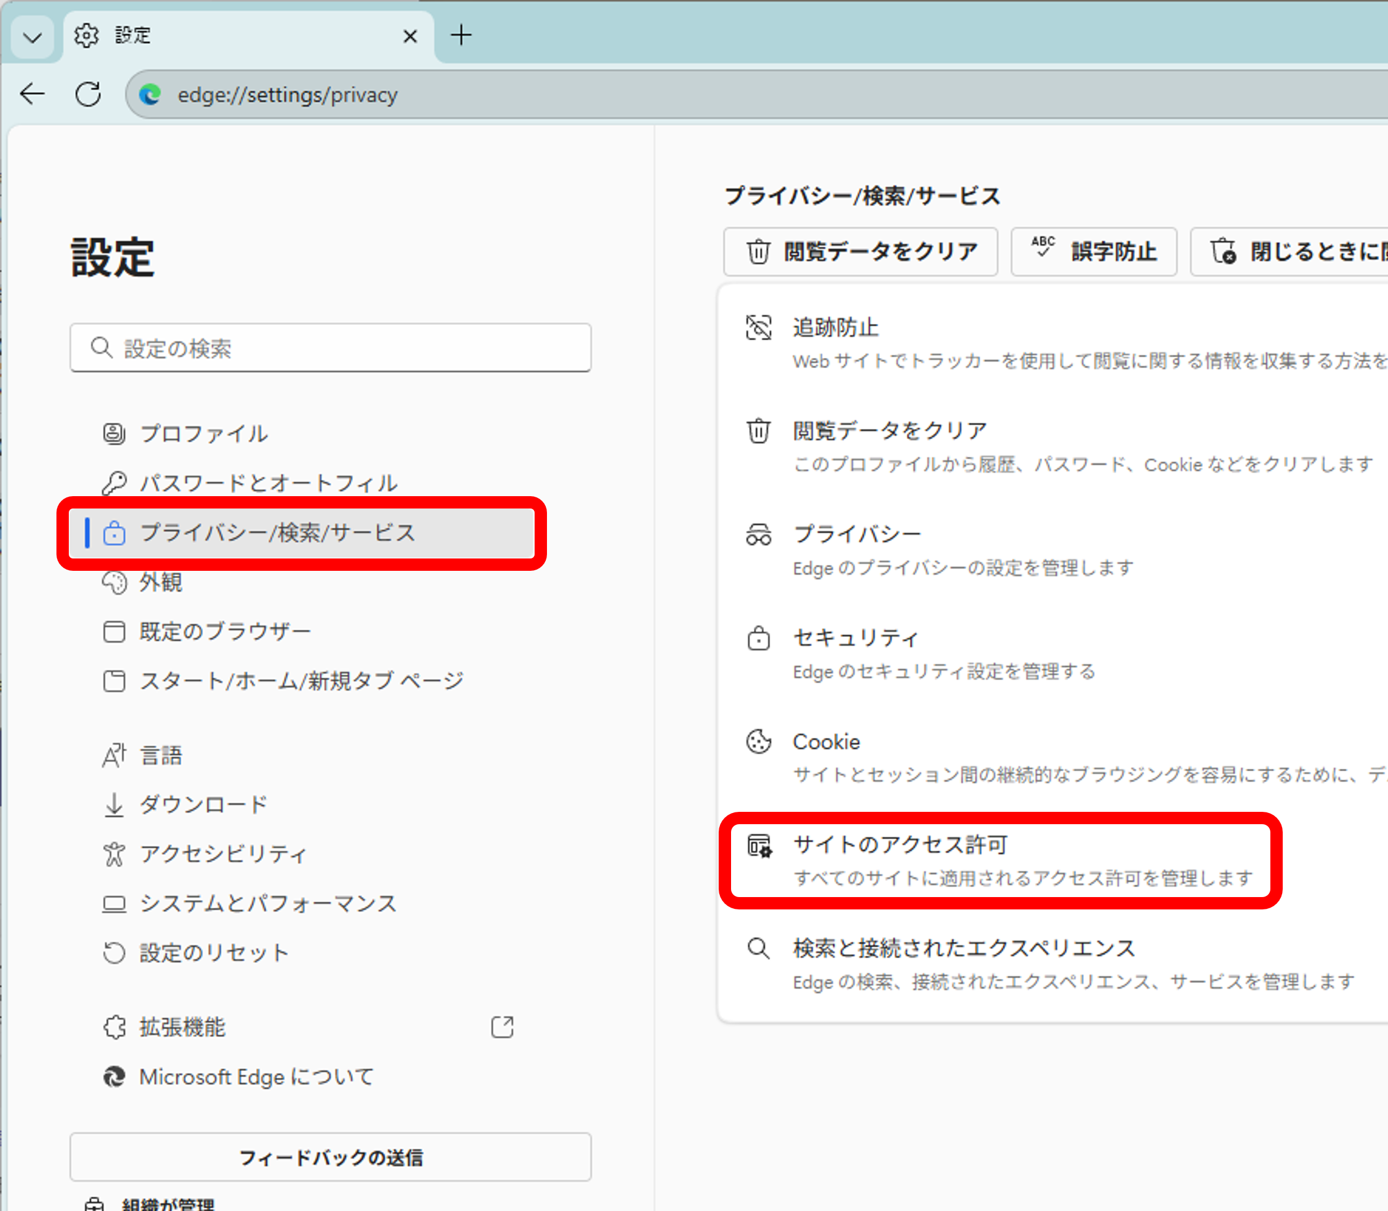Open サイトのアクセス許可 settings

pos(900,845)
